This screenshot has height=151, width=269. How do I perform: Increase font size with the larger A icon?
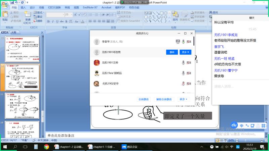(x=75, y=14)
